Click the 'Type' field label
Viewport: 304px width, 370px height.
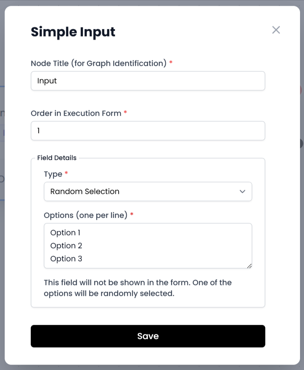tap(53, 174)
